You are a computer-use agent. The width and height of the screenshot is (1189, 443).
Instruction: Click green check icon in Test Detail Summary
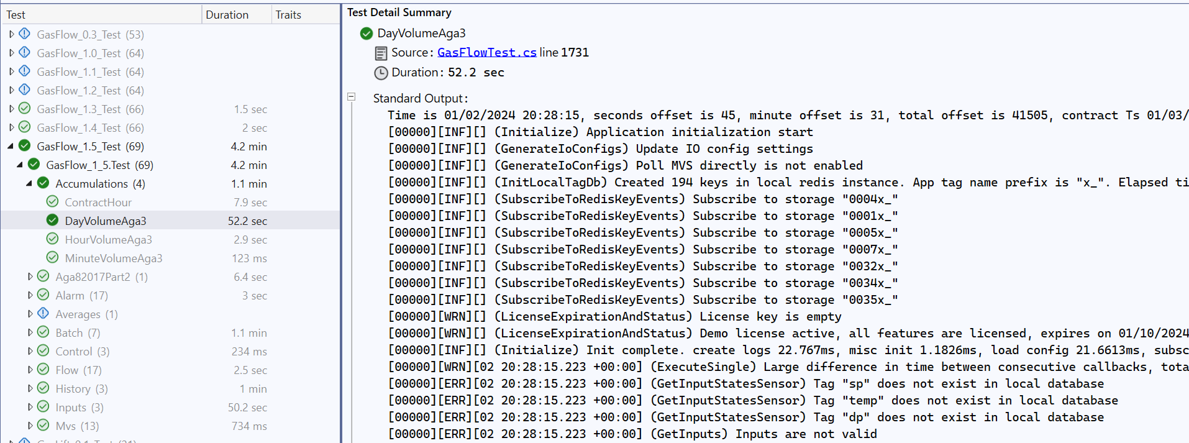click(367, 34)
